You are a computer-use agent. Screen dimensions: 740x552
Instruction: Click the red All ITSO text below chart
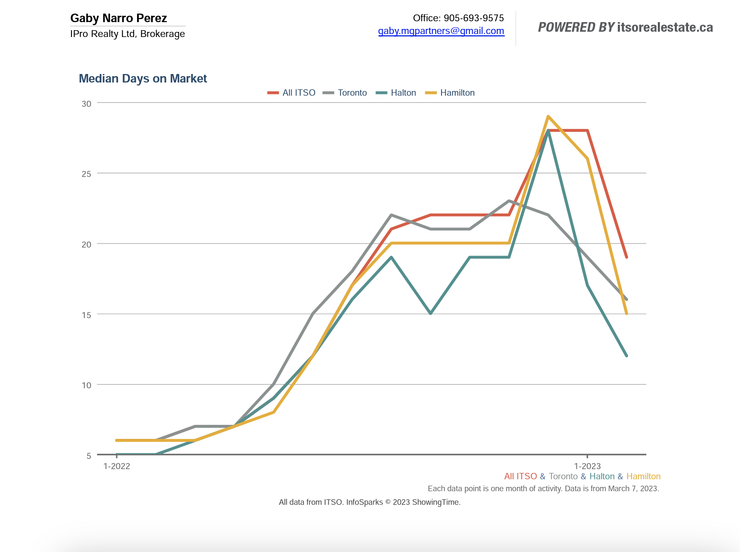coord(520,476)
